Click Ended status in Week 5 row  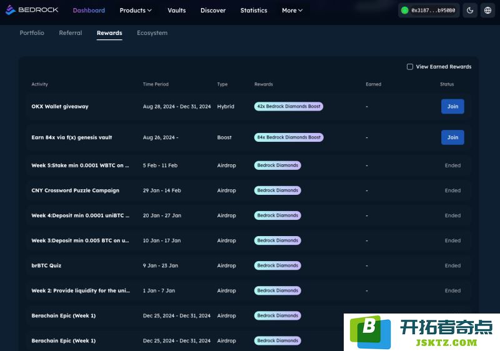click(x=452, y=166)
